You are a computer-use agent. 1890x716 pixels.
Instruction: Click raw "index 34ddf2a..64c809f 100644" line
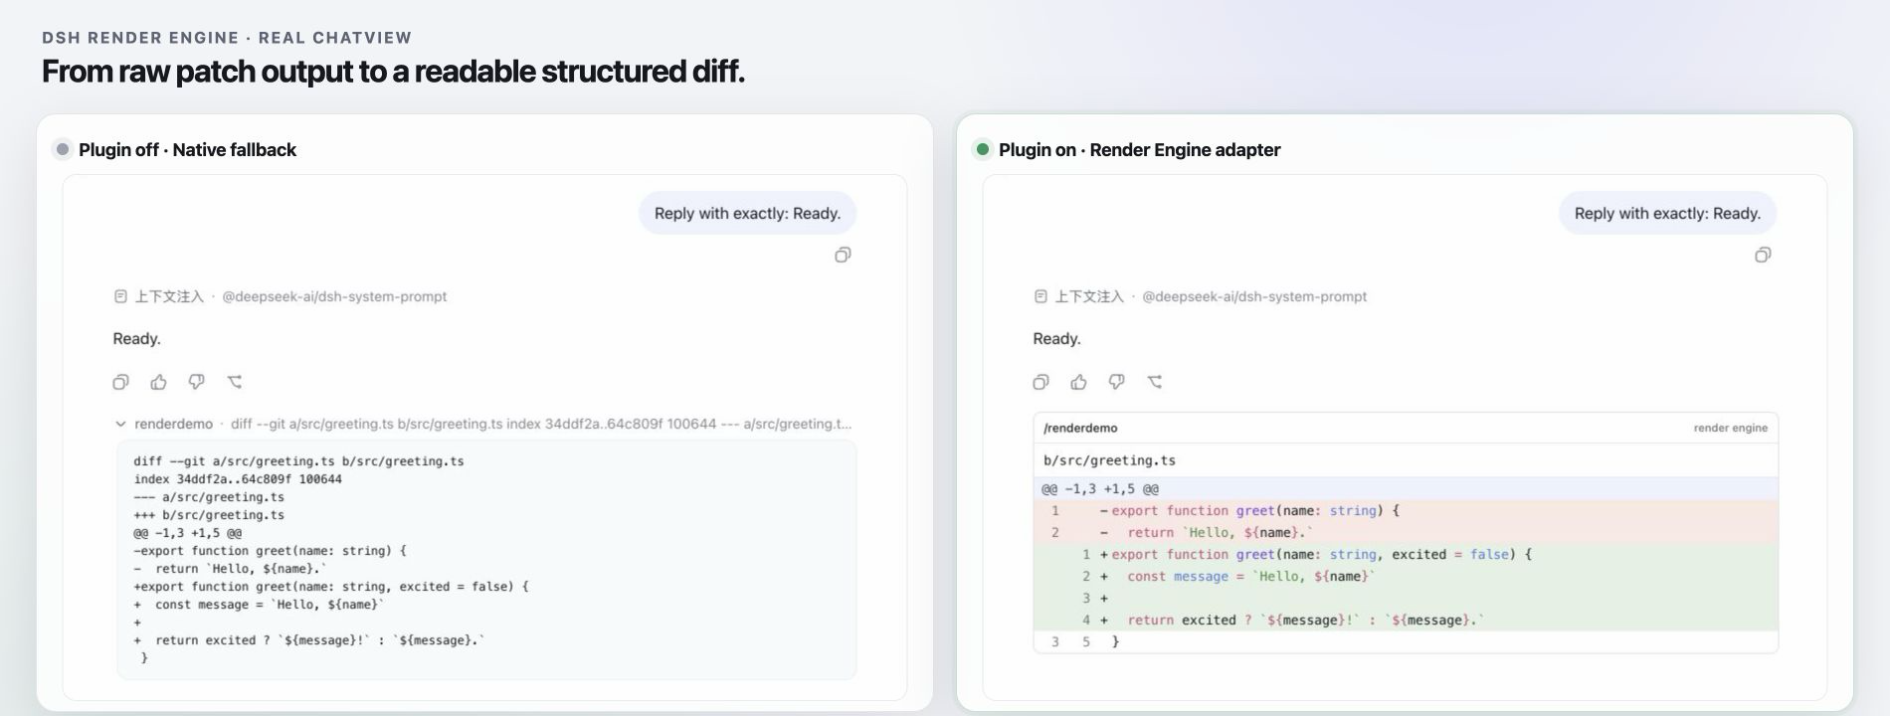point(238,478)
